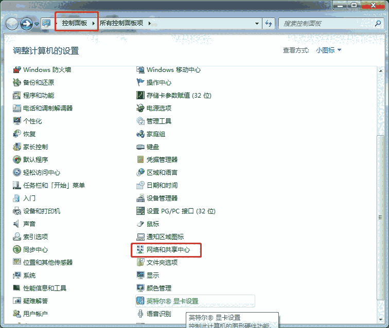Click the 控制面板 breadcrumb item
The image size is (389, 328).
coord(75,23)
